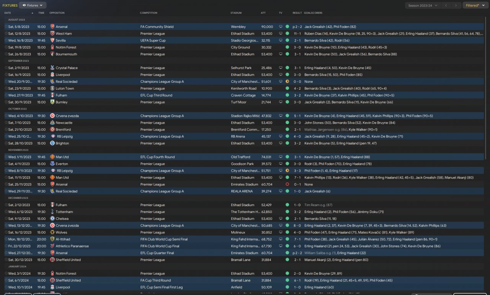Click the Al-Ittihad club badge
Image resolution: width=490 pixels, height=295 pixels.
pyautogui.click(x=52, y=239)
